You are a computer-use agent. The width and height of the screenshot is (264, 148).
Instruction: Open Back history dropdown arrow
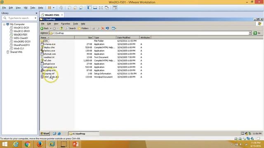pos(51,28)
